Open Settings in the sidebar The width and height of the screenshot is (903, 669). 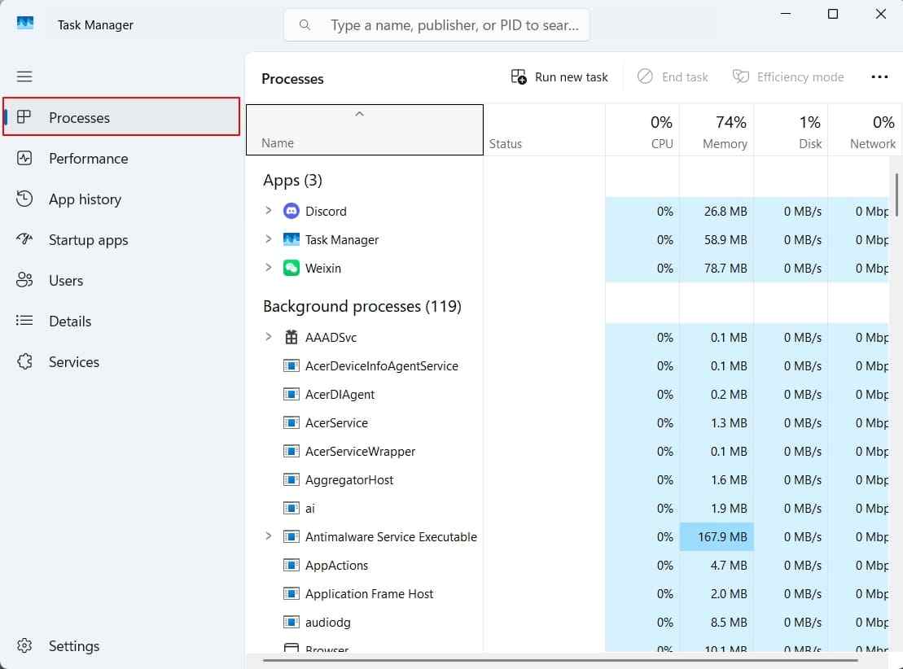coord(121,646)
